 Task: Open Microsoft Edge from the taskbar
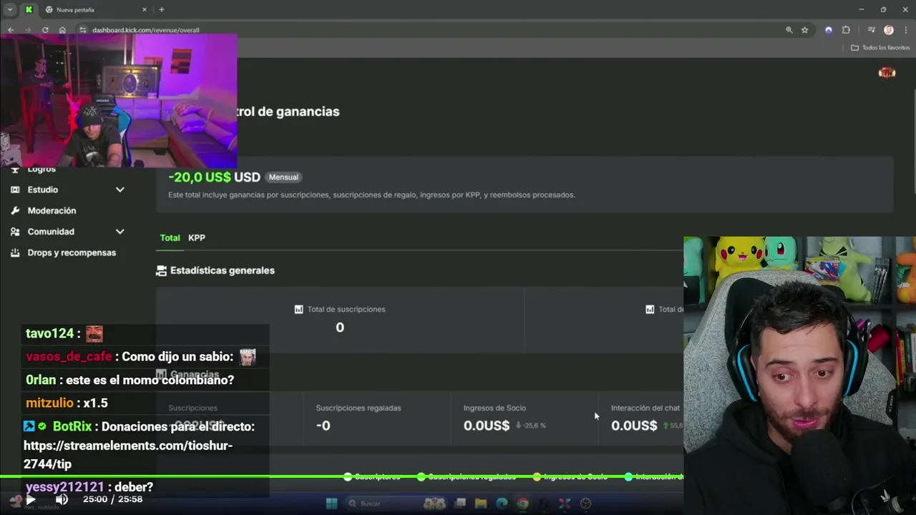point(502,504)
